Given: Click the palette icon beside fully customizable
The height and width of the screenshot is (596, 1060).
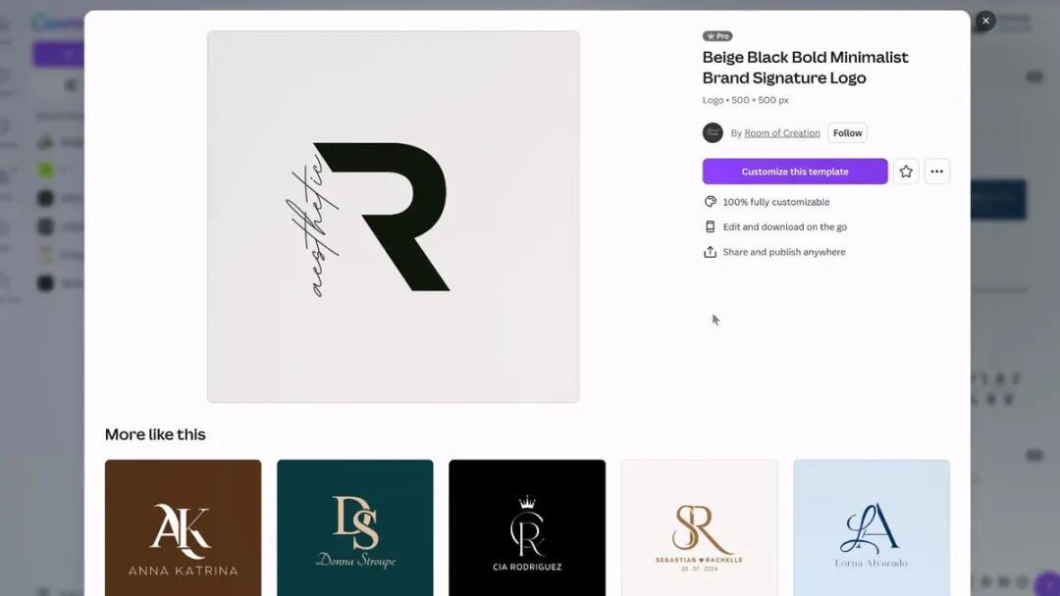Looking at the screenshot, I should tap(710, 202).
